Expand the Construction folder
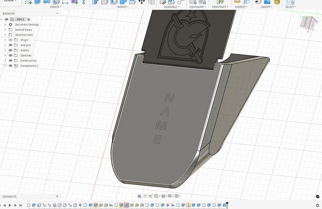 click(5, 61)
